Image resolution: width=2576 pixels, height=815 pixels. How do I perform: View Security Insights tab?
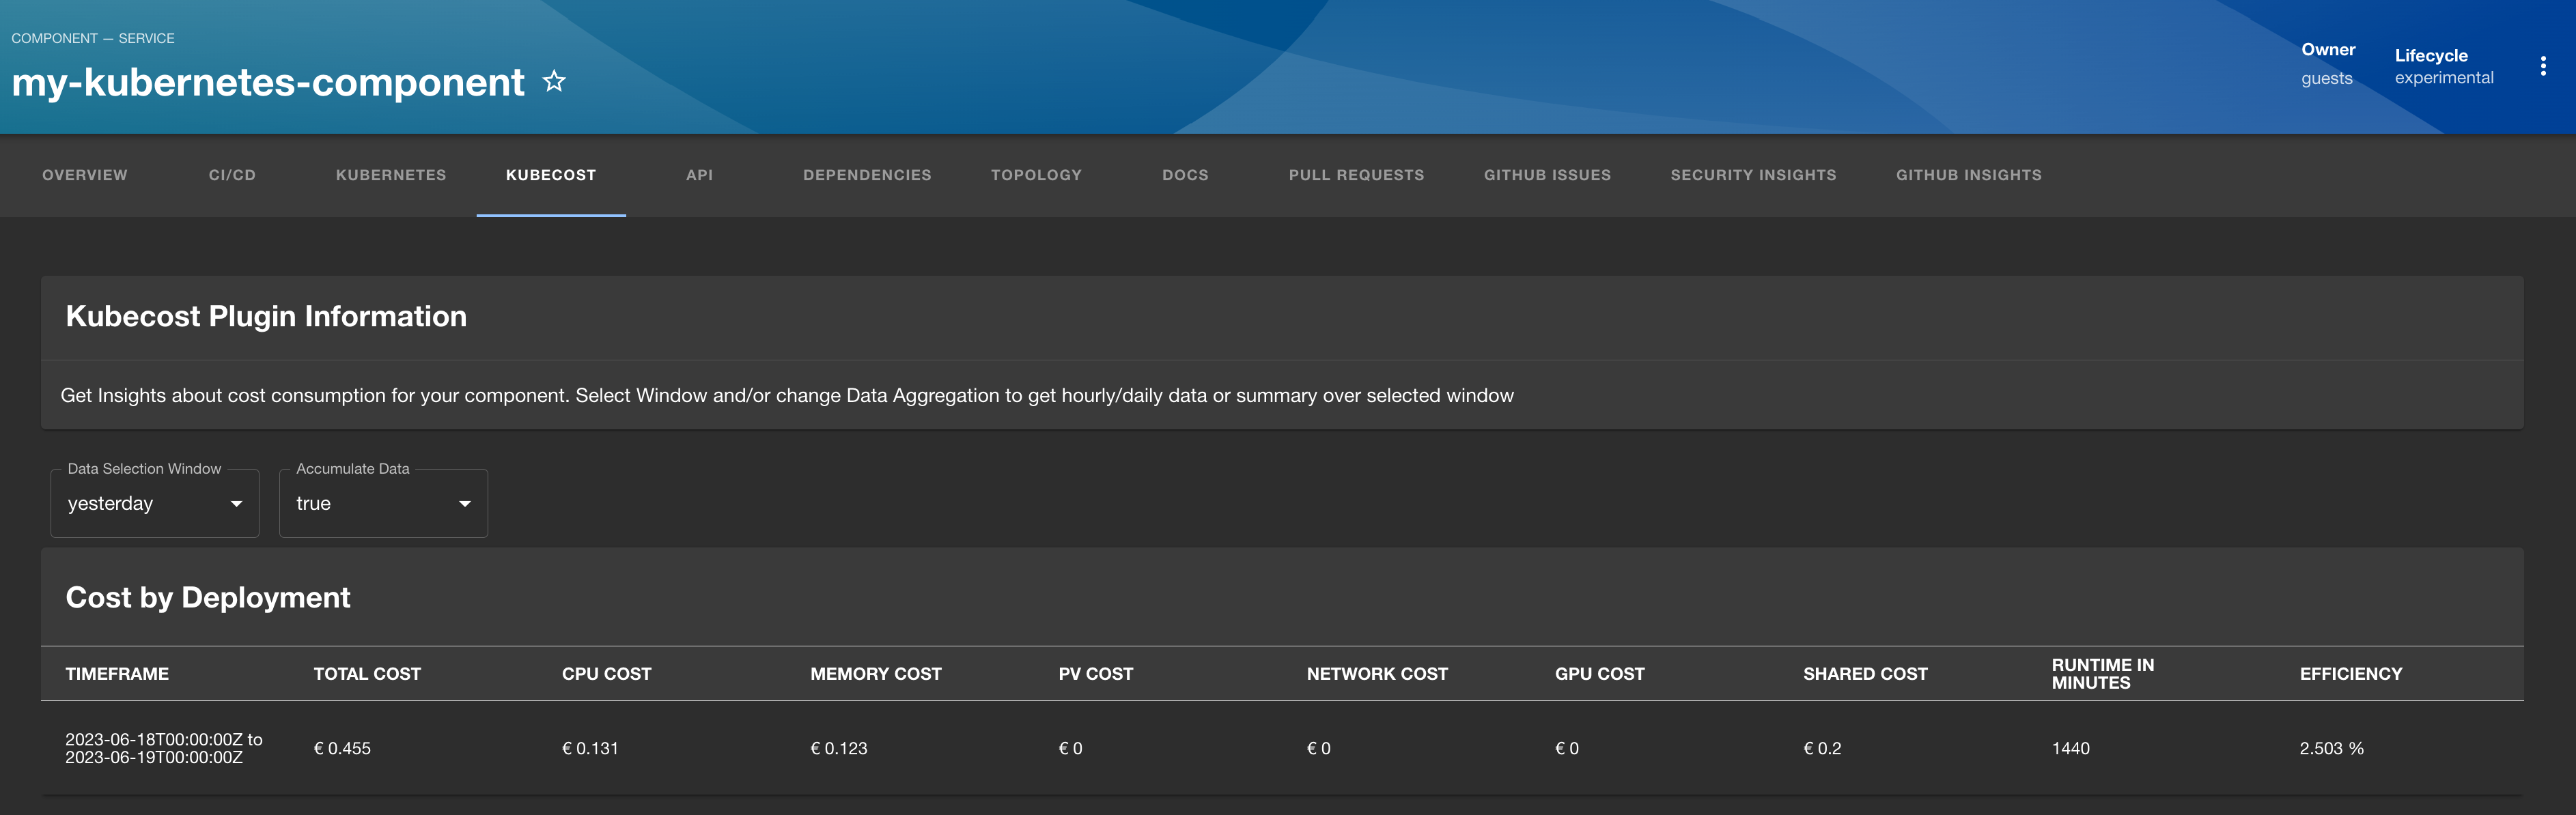tap(1753, 175)
